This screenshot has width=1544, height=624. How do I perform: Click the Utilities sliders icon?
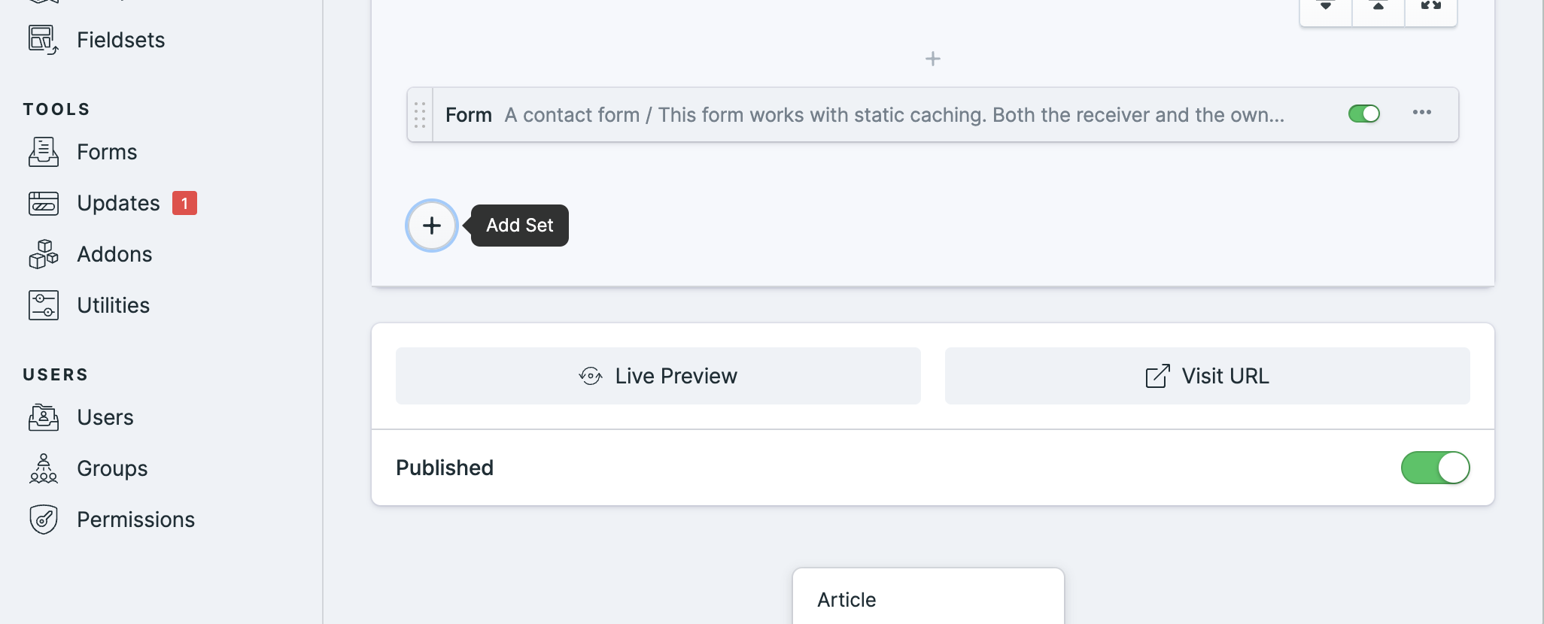tap(43, 305)
